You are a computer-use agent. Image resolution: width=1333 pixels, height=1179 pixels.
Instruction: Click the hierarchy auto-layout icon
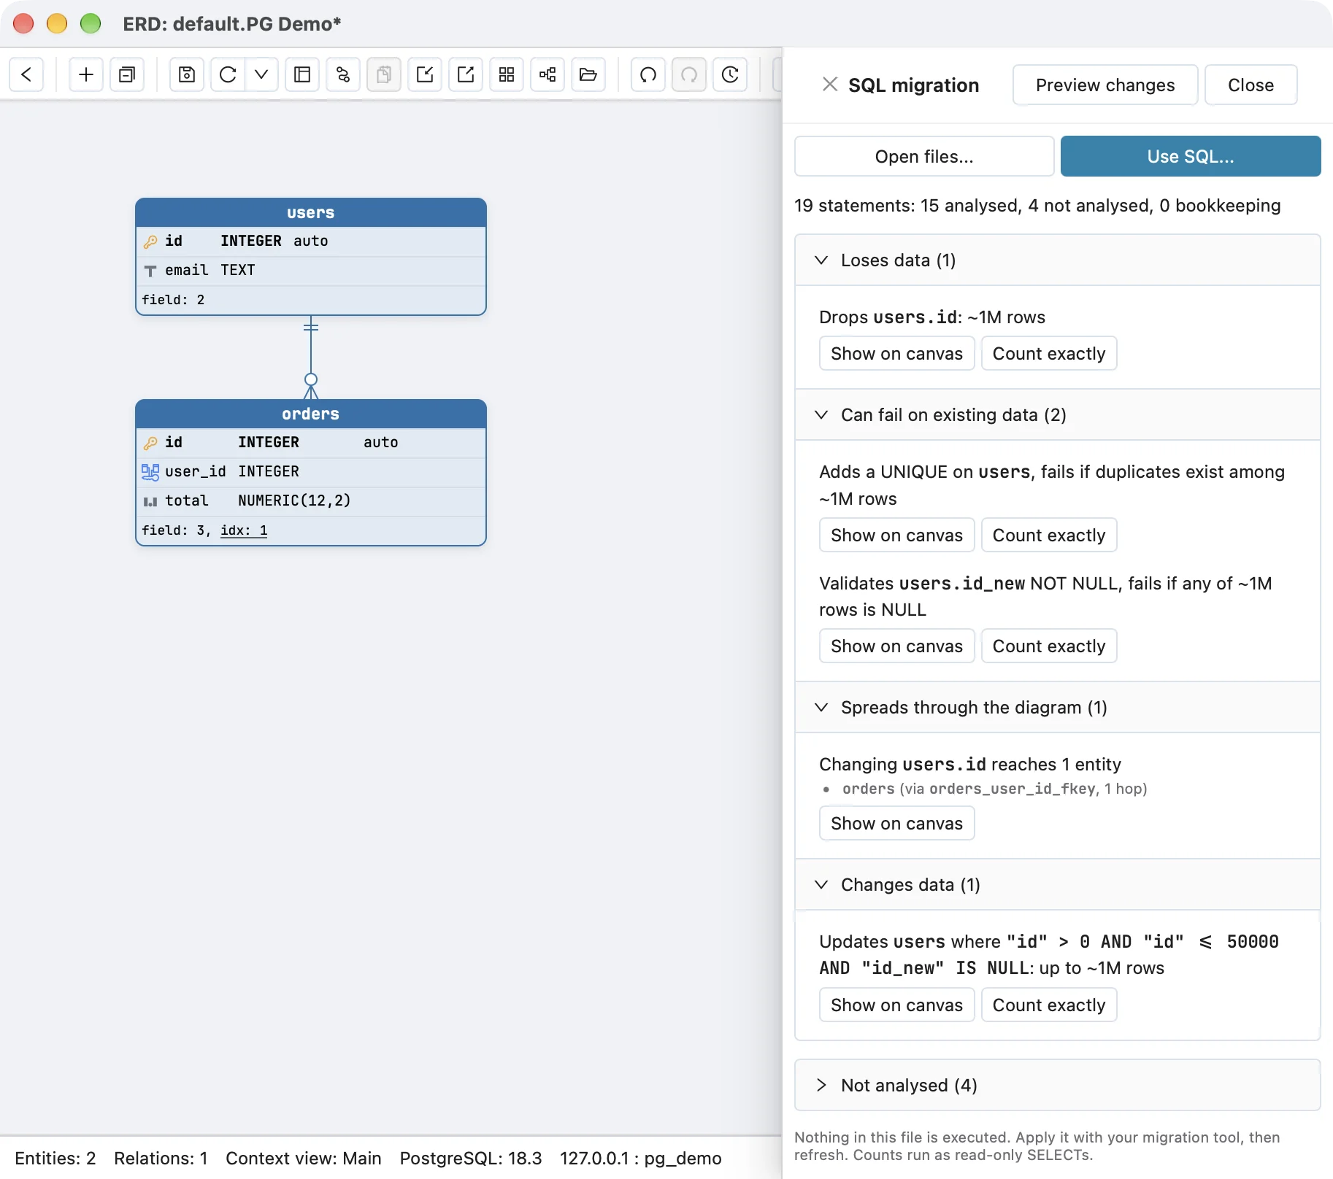tap(548, 74)
